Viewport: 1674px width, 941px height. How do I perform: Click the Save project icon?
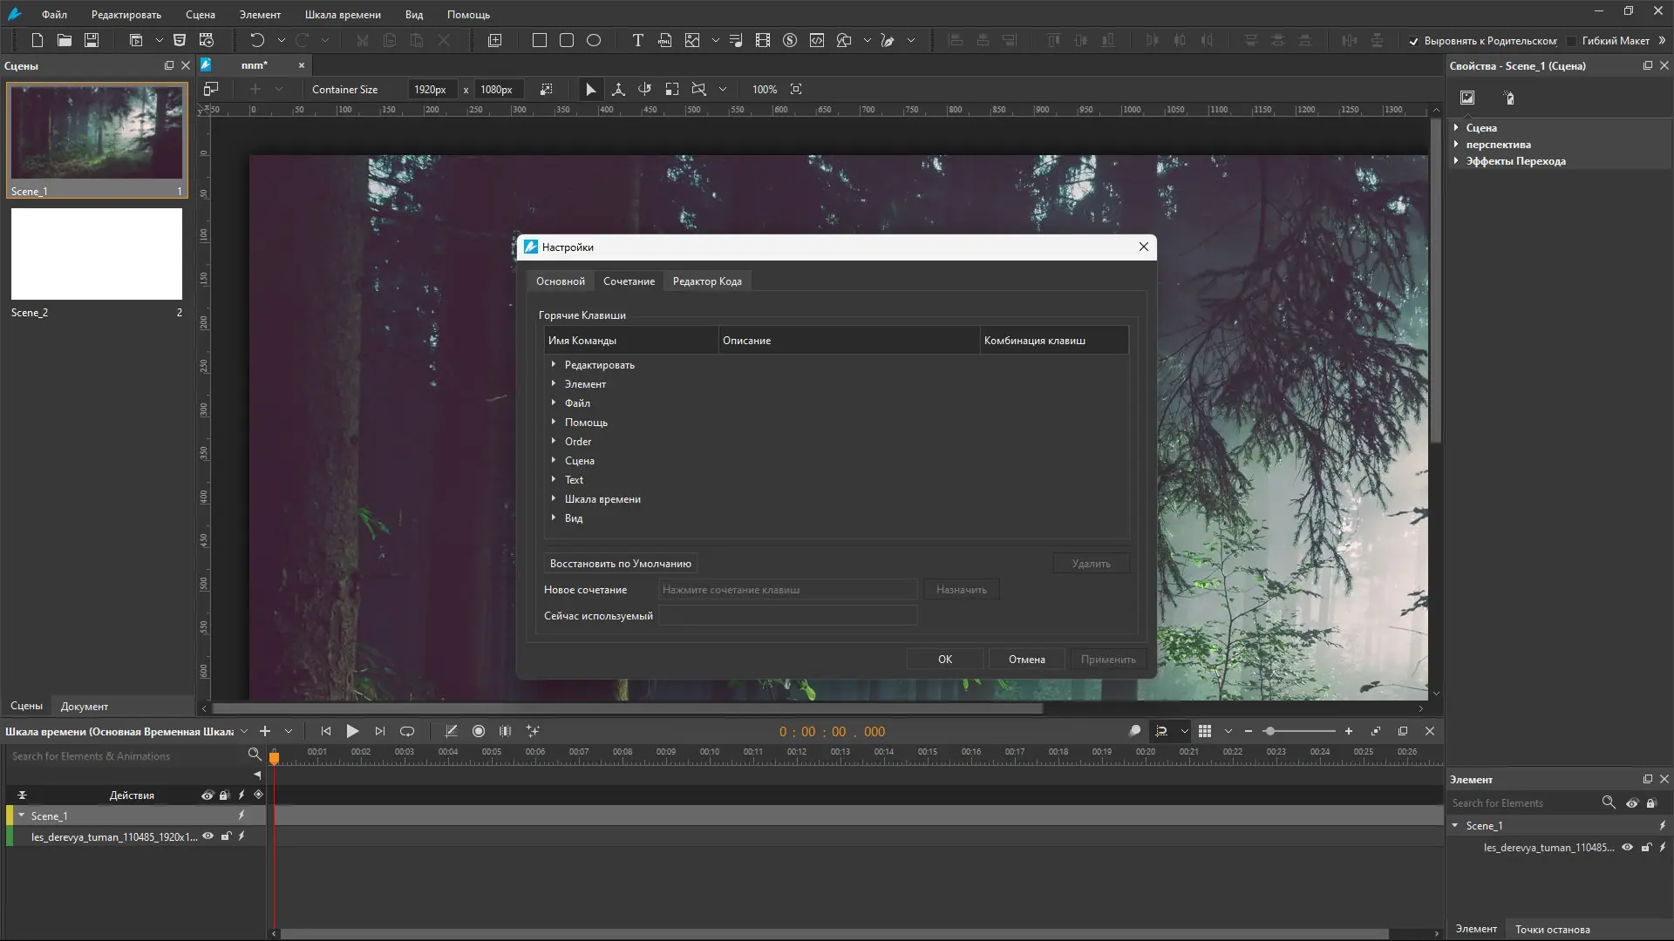(92, 40)
